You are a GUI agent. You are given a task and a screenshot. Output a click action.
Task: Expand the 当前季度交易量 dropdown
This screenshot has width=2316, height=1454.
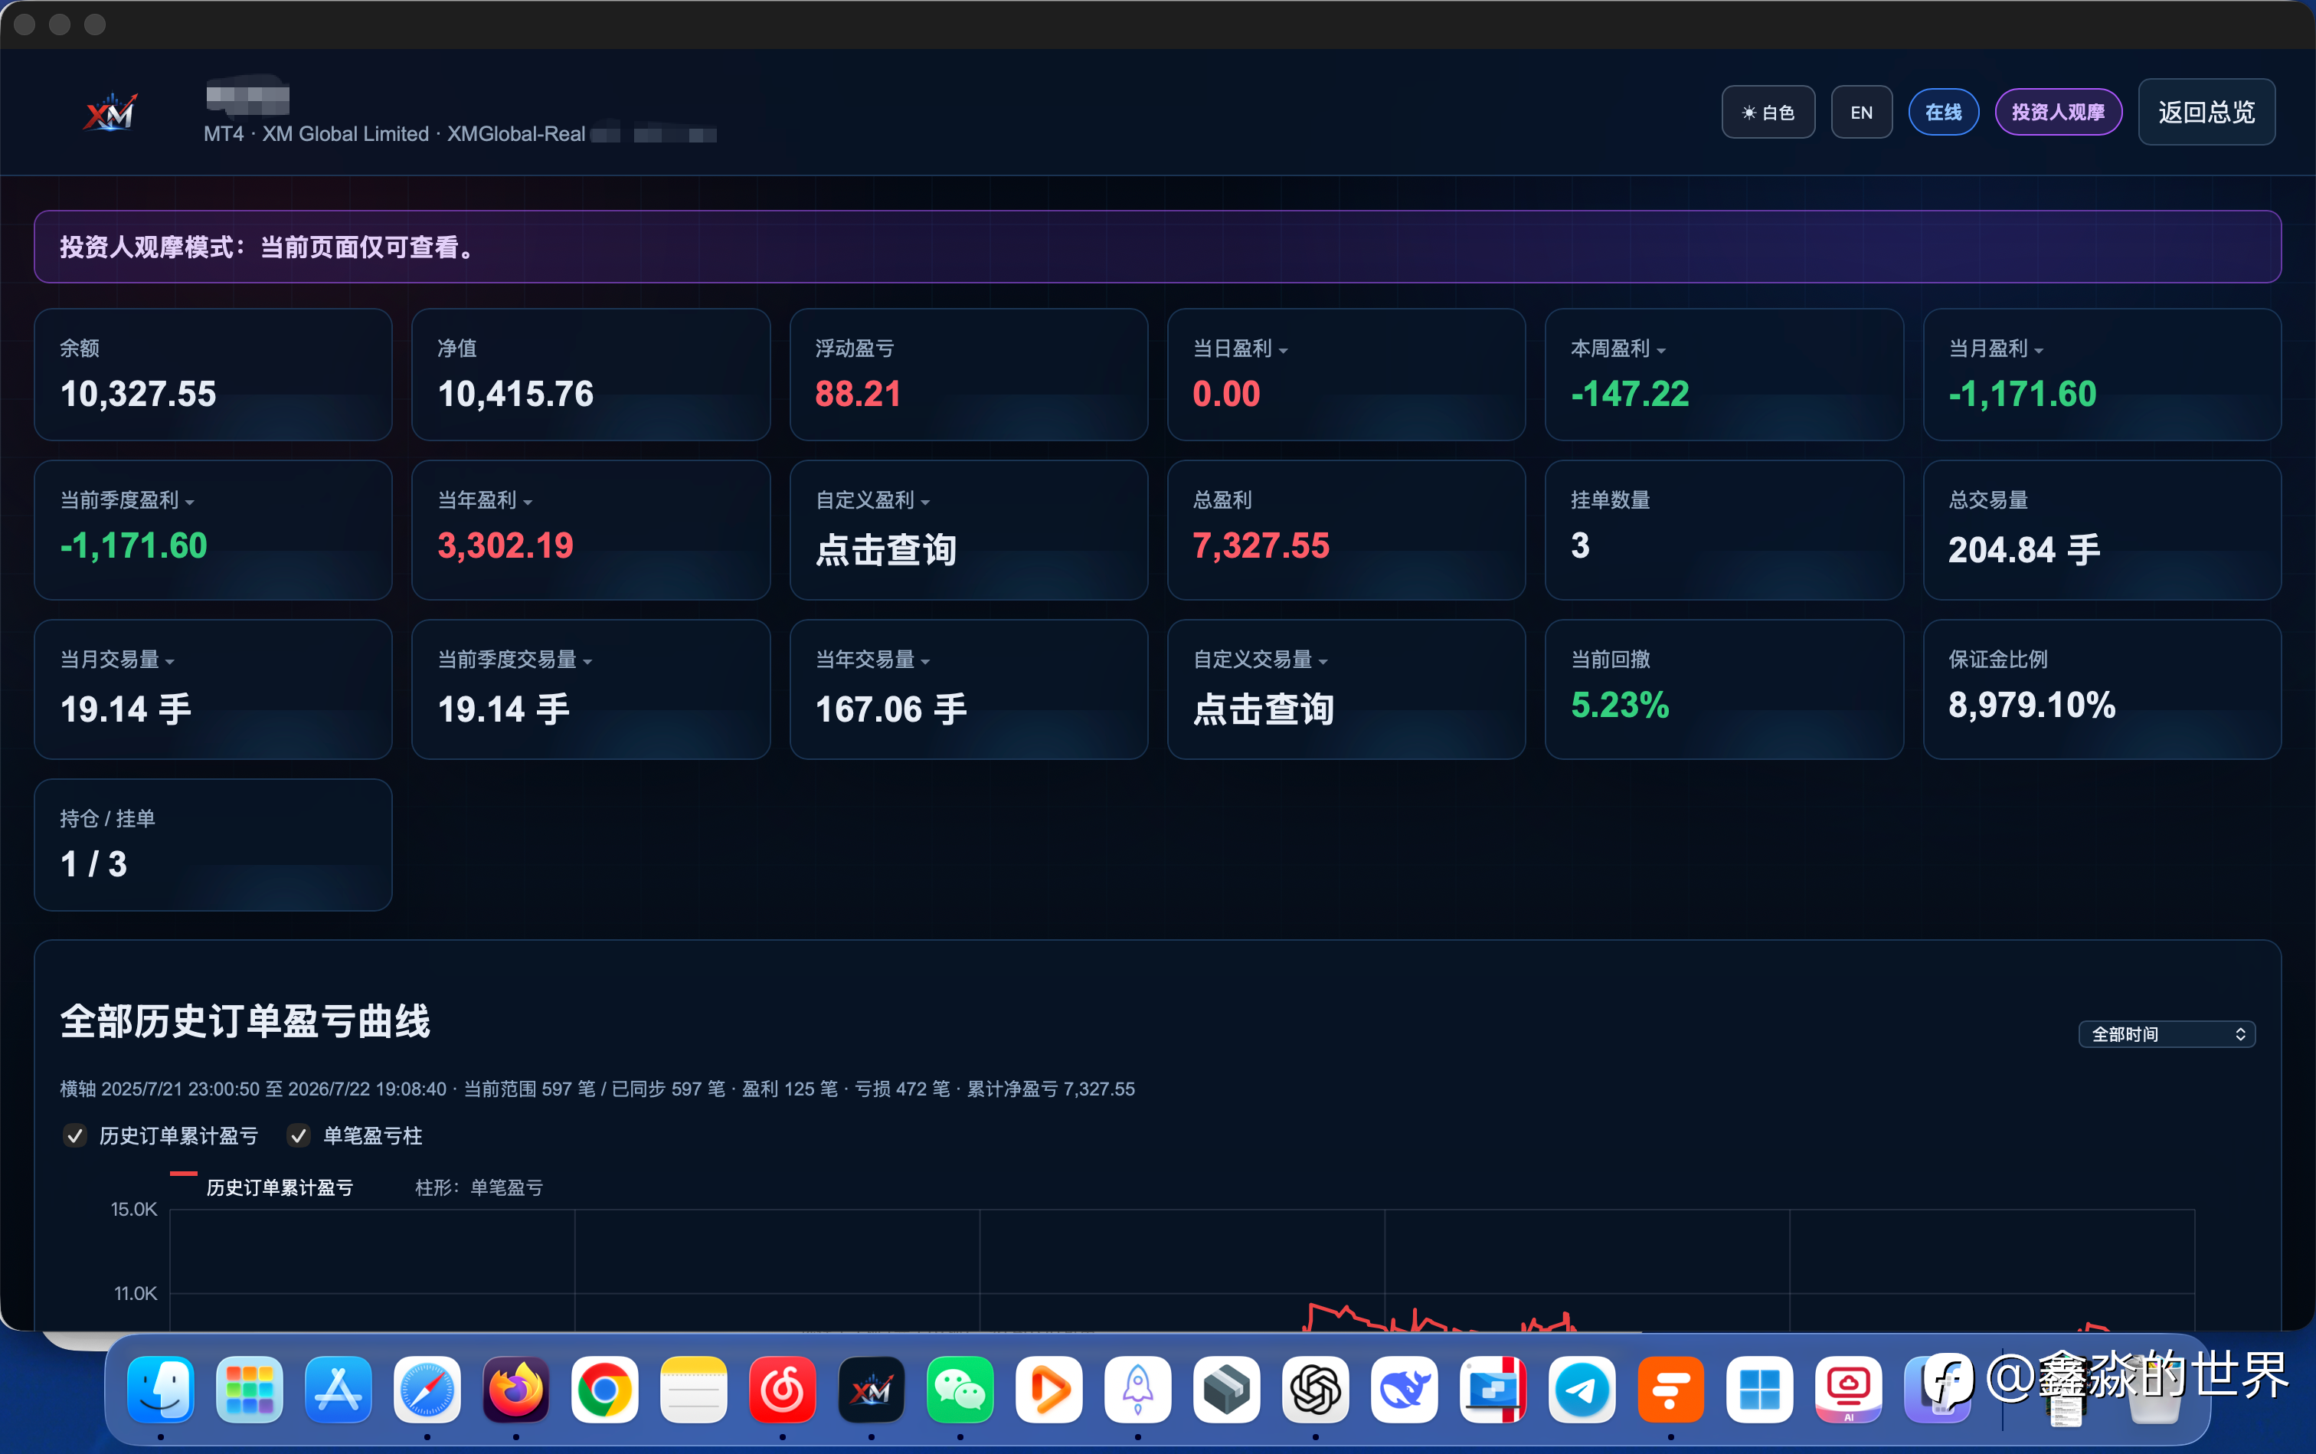pyautogui.click(x=587, y=662)
